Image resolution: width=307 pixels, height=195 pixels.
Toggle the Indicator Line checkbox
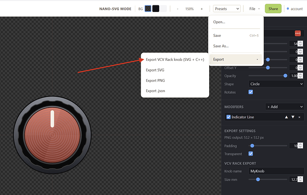pos(229,117)
